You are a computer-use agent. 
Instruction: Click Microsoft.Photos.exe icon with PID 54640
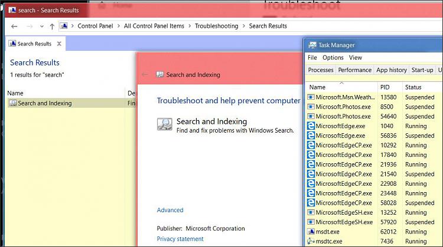311,116
